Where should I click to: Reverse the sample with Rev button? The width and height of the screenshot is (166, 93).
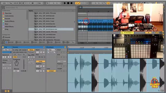(24, 55)
